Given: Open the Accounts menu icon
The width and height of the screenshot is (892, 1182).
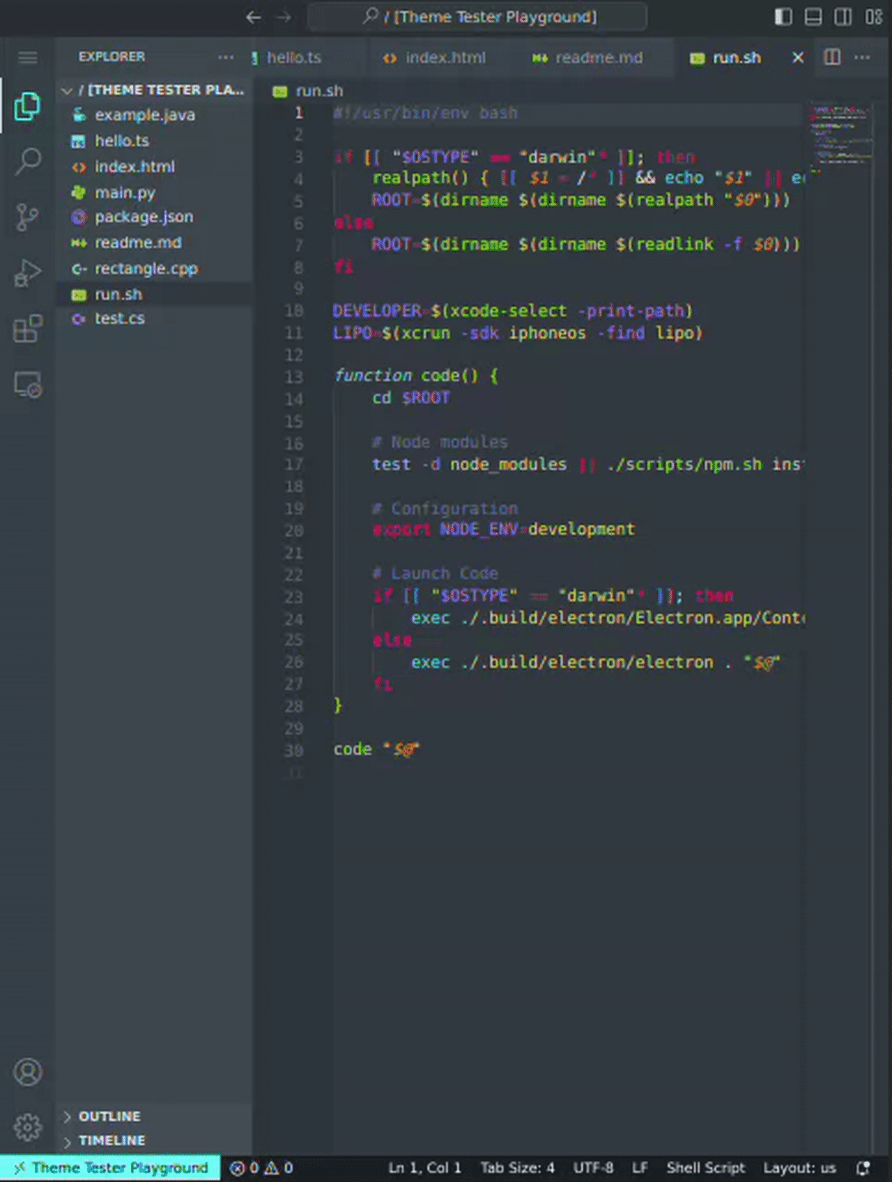Looking at the screenshot, I should tap(28, 1072).
